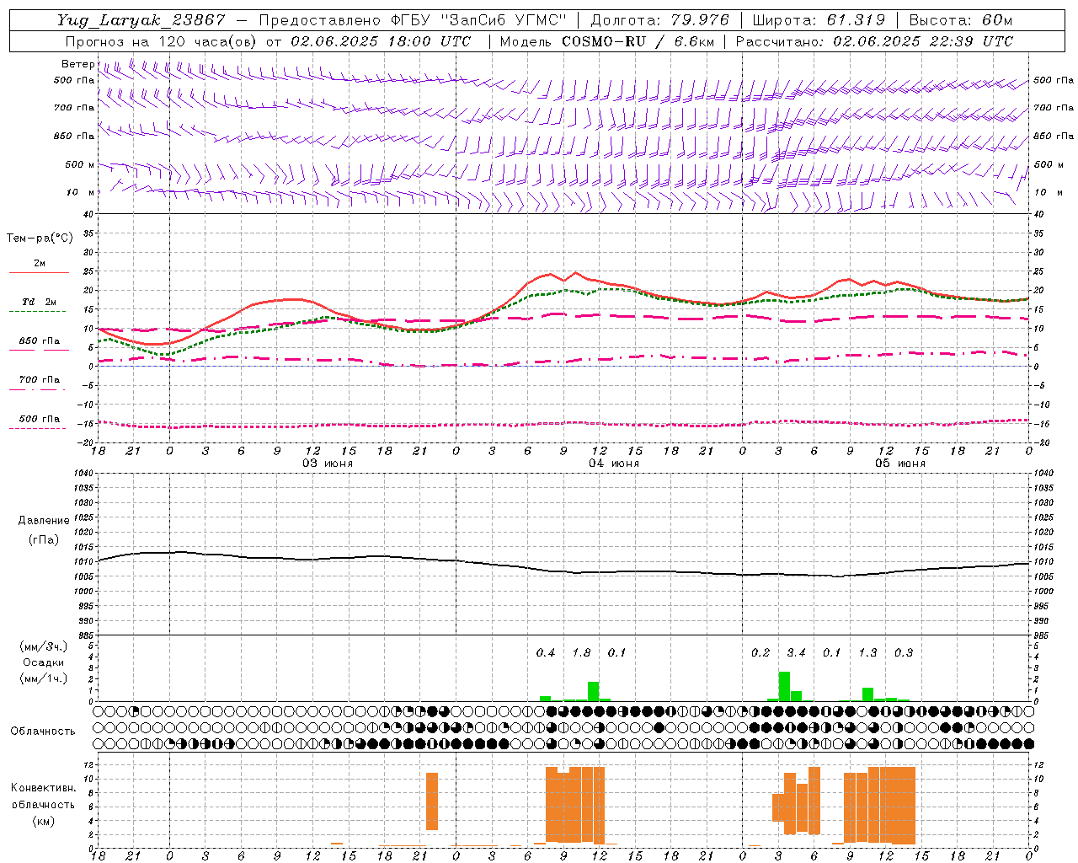Click the right-side "10 м" wind level label
Image resolution: width=1078 pixels, height=863 pixels.
1048,192
